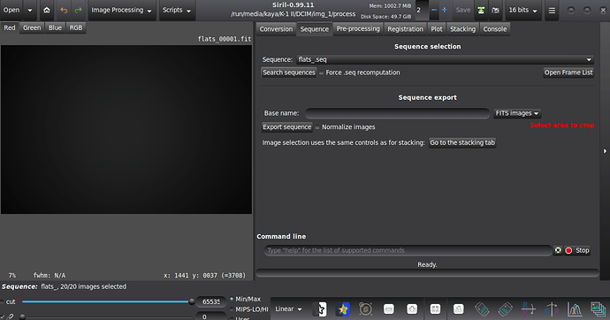The image size is (610, 320).
Task: Open the Image Processing dropdown menu
Action: 121,11
